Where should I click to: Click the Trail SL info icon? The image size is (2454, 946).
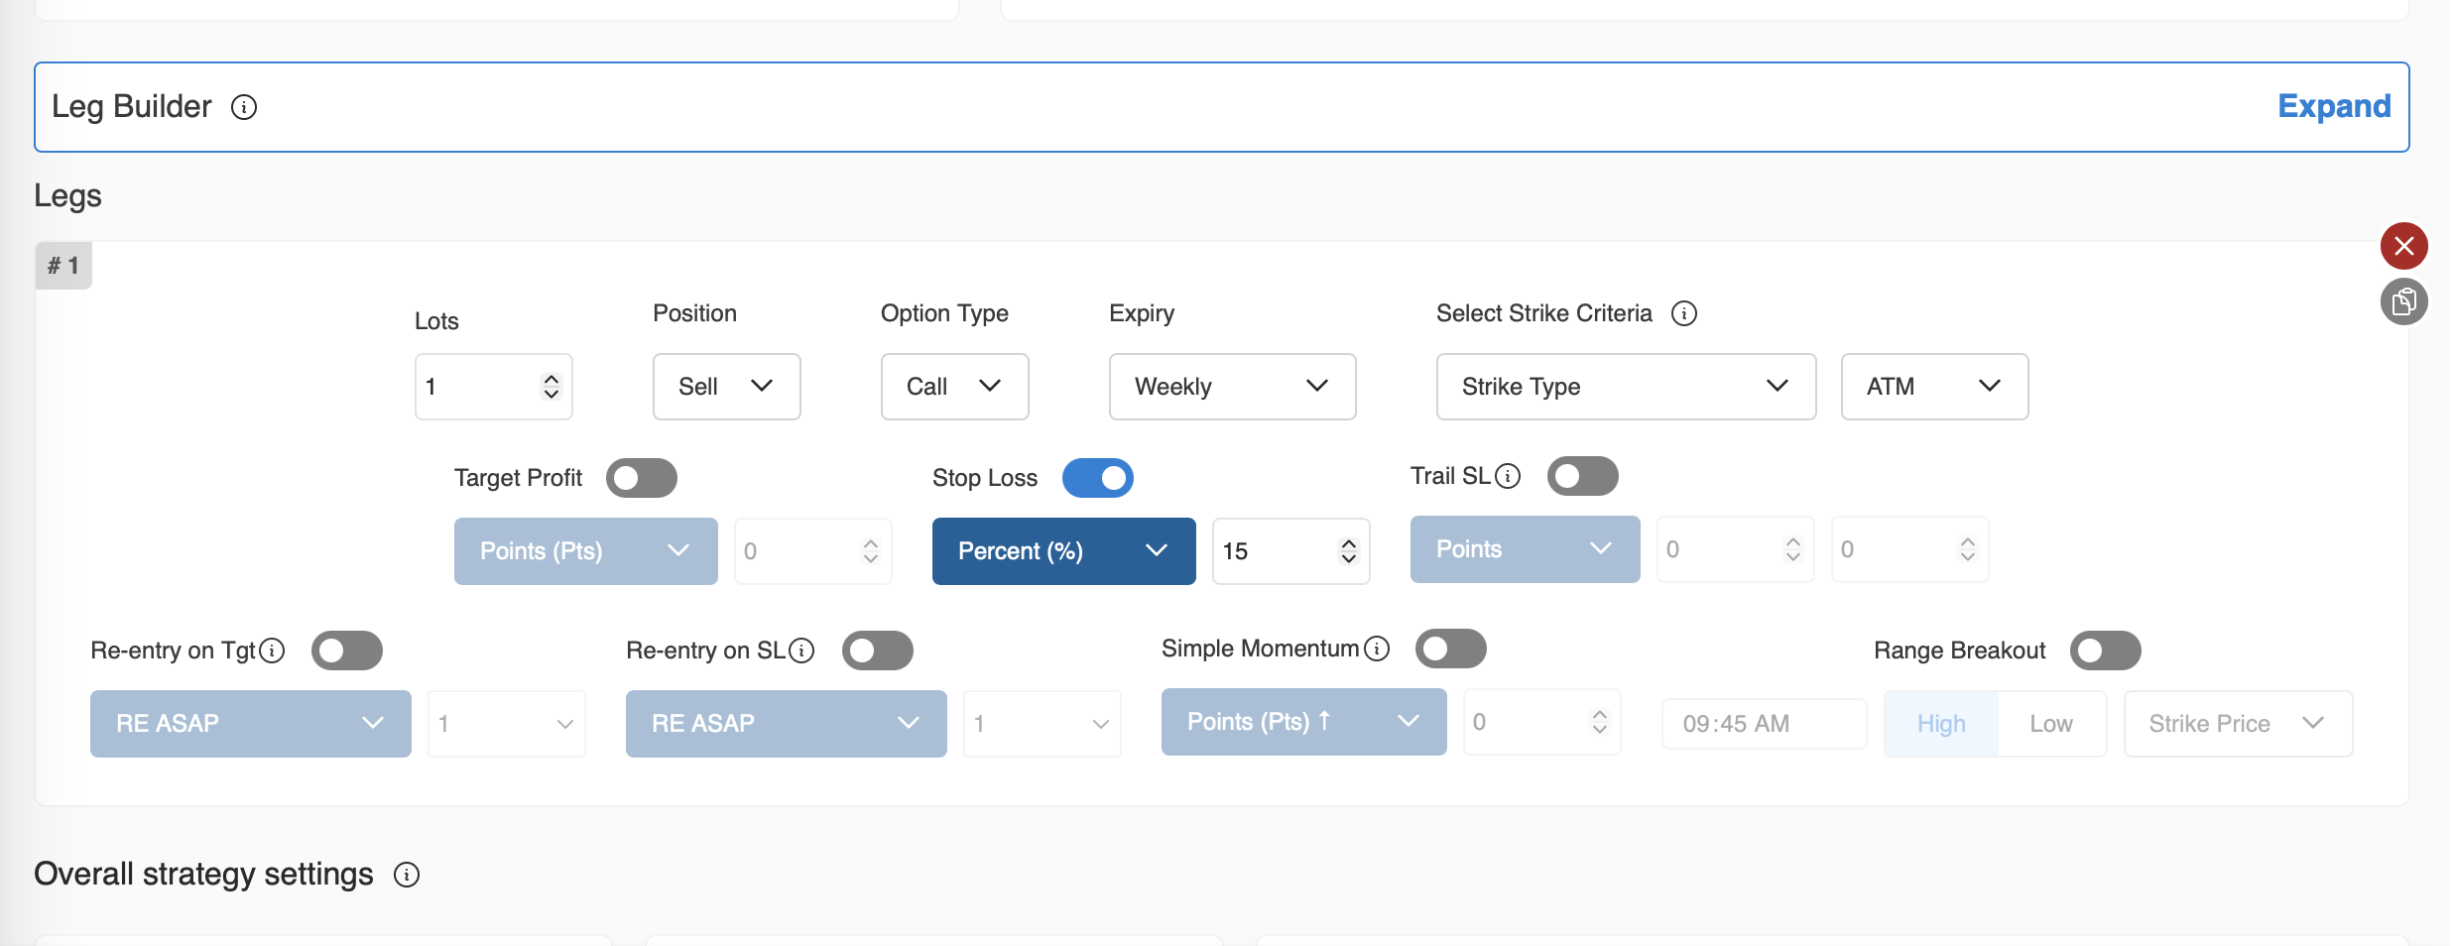pos(1507,477)
